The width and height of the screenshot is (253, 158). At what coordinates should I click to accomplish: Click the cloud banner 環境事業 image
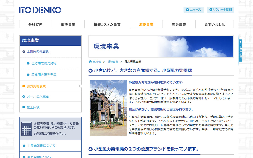tap(161, 46)
